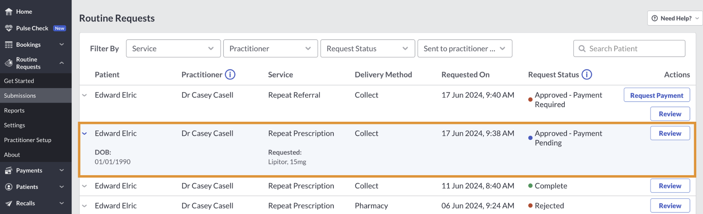Click the Recalls paper plane icon
703x214 pixels.
point(9,203)
